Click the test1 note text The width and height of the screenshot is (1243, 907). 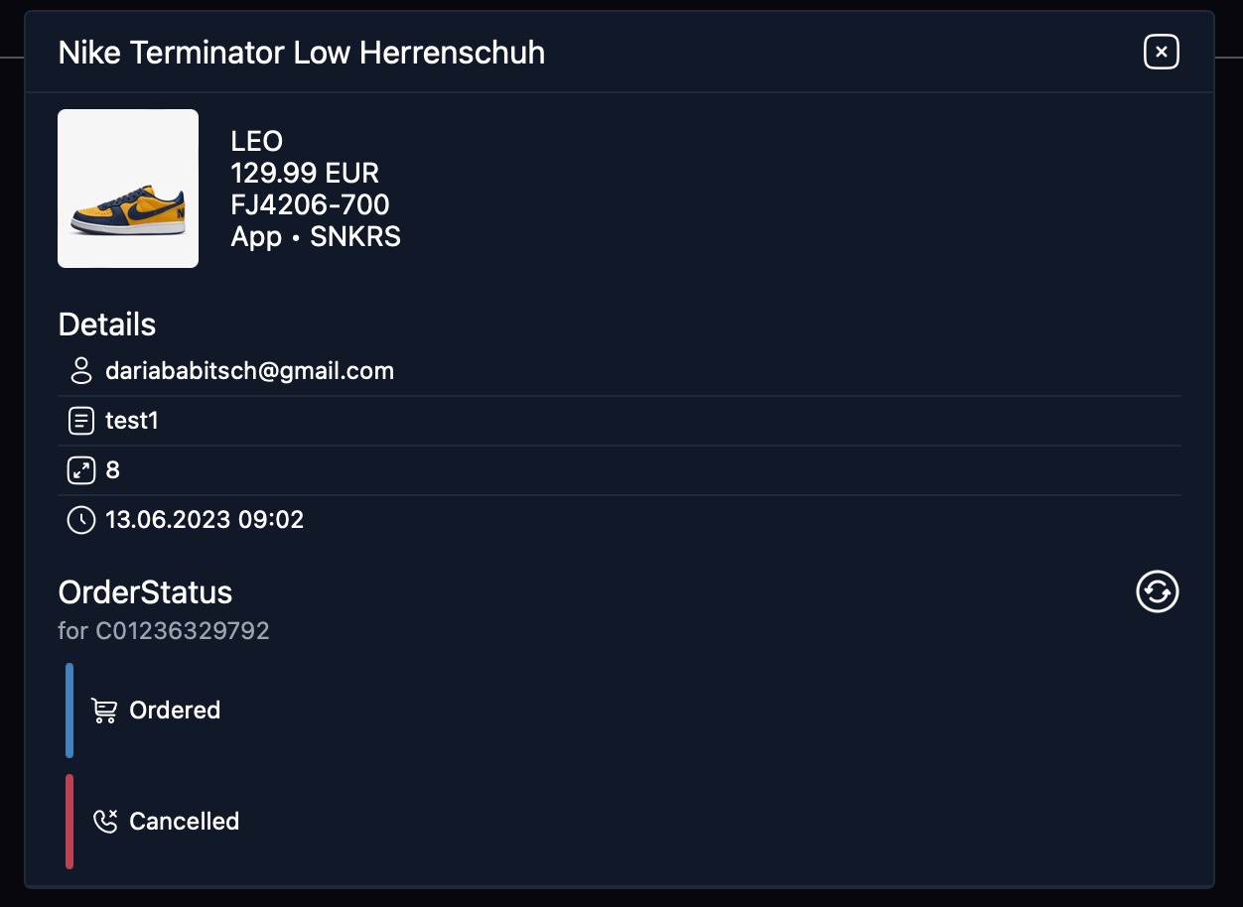click(132, 421)
